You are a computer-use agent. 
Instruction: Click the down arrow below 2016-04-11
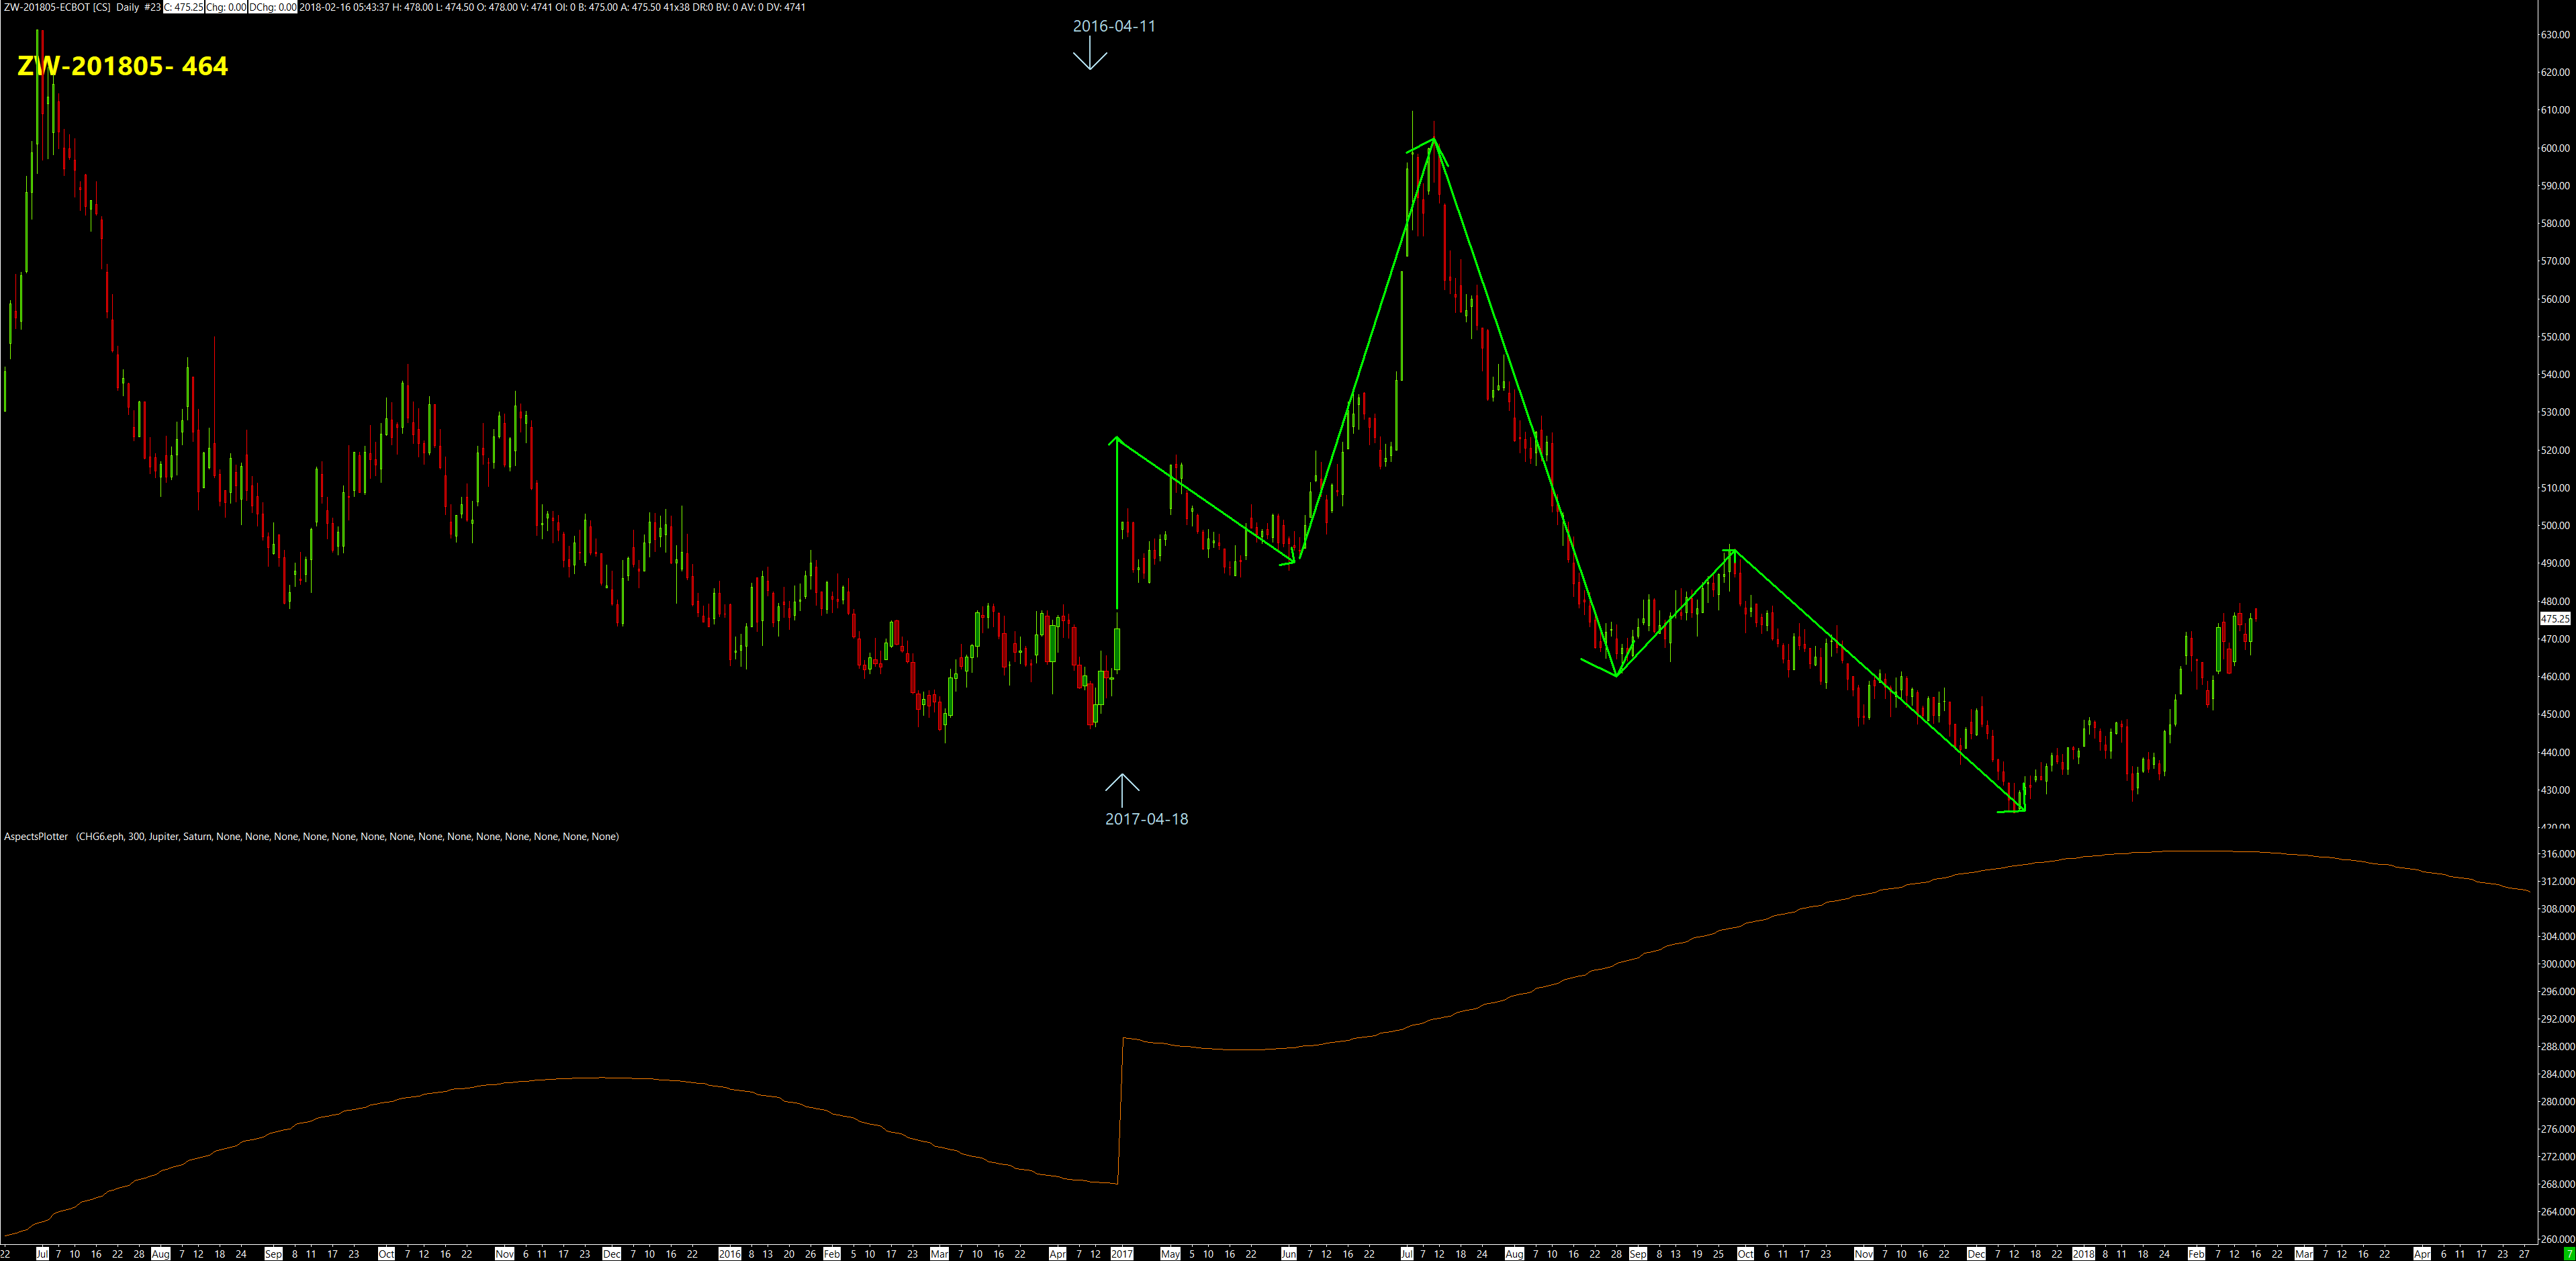[1089, 54]
